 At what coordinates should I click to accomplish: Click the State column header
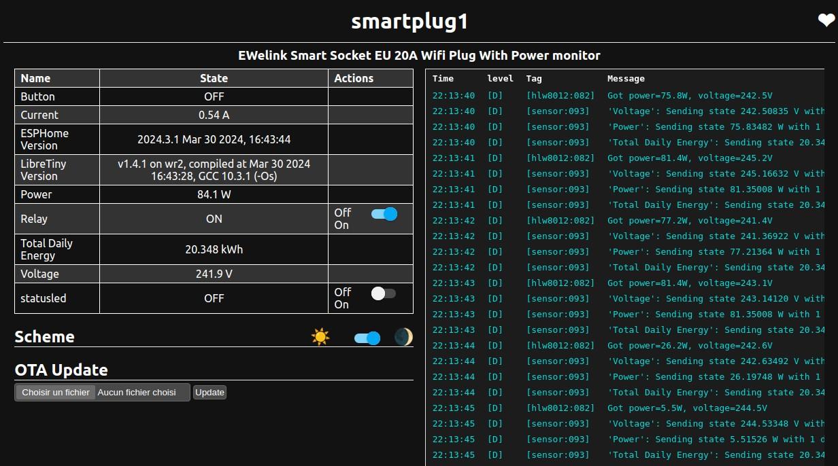pyautogui.click(x=214, y=78)
